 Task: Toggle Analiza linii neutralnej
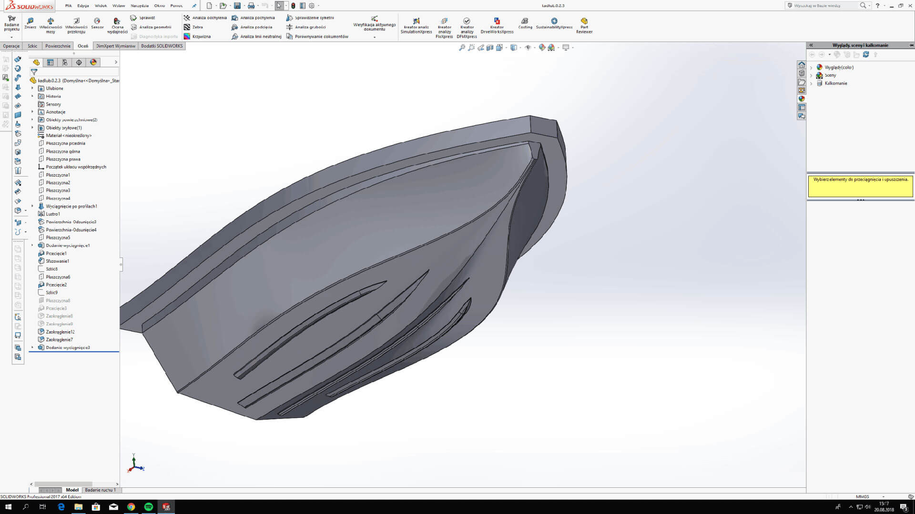[x=256, y=37]
